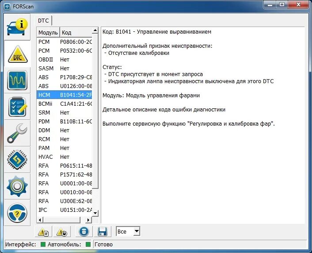Select the ABS P1708:29 row
The image size is (312, 253).
point(65,77)
